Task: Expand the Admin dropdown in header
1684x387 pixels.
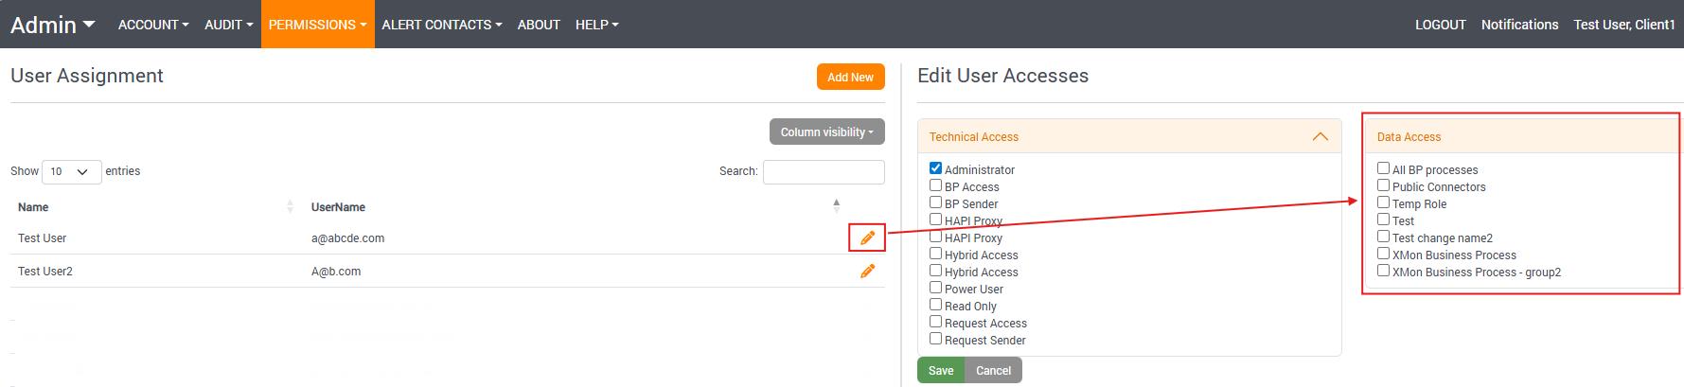Action: [x=53, y=25]
